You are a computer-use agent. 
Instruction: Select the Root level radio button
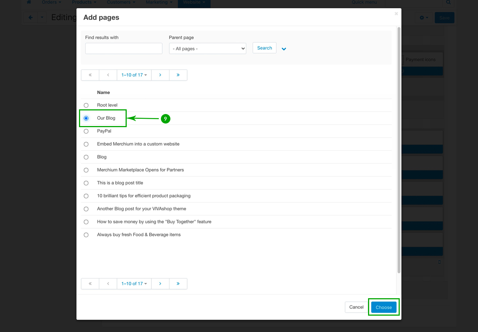[x=86, y=105]
